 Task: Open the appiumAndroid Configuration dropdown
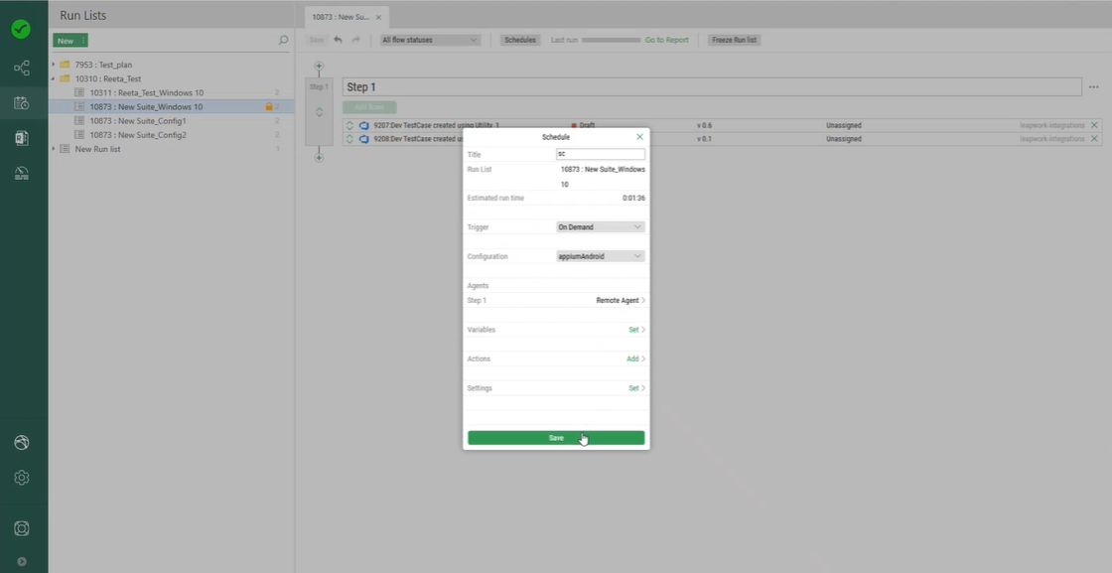coord(601,255)
